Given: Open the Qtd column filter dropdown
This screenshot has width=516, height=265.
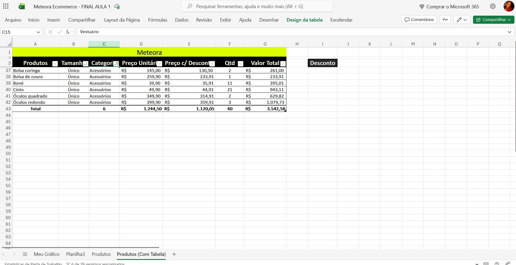Looking at the screenshot, I should [x=240, y=64].
